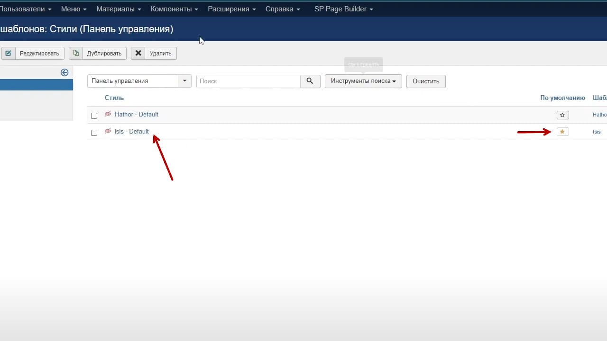Open the Компоненты menu
Image resolution: width=607 pixels, height=341 pixels.
175,9
